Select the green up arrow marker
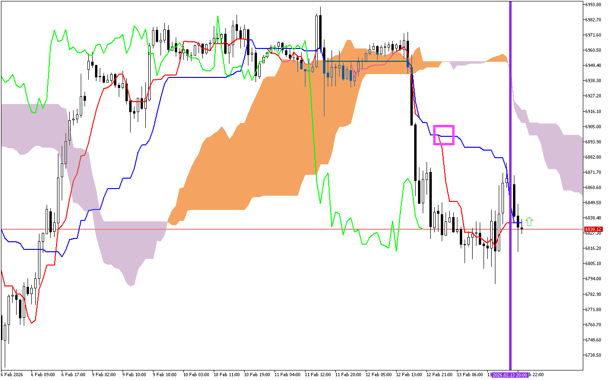Image resolution: width=608 pixels, height=380 pixels. (529, 221)
